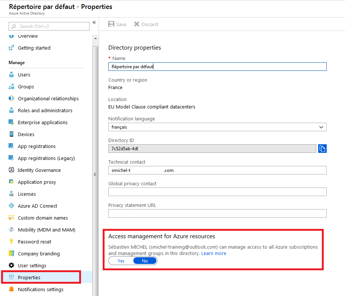
Task: Open the Learn more link
Action: [214, 254]
